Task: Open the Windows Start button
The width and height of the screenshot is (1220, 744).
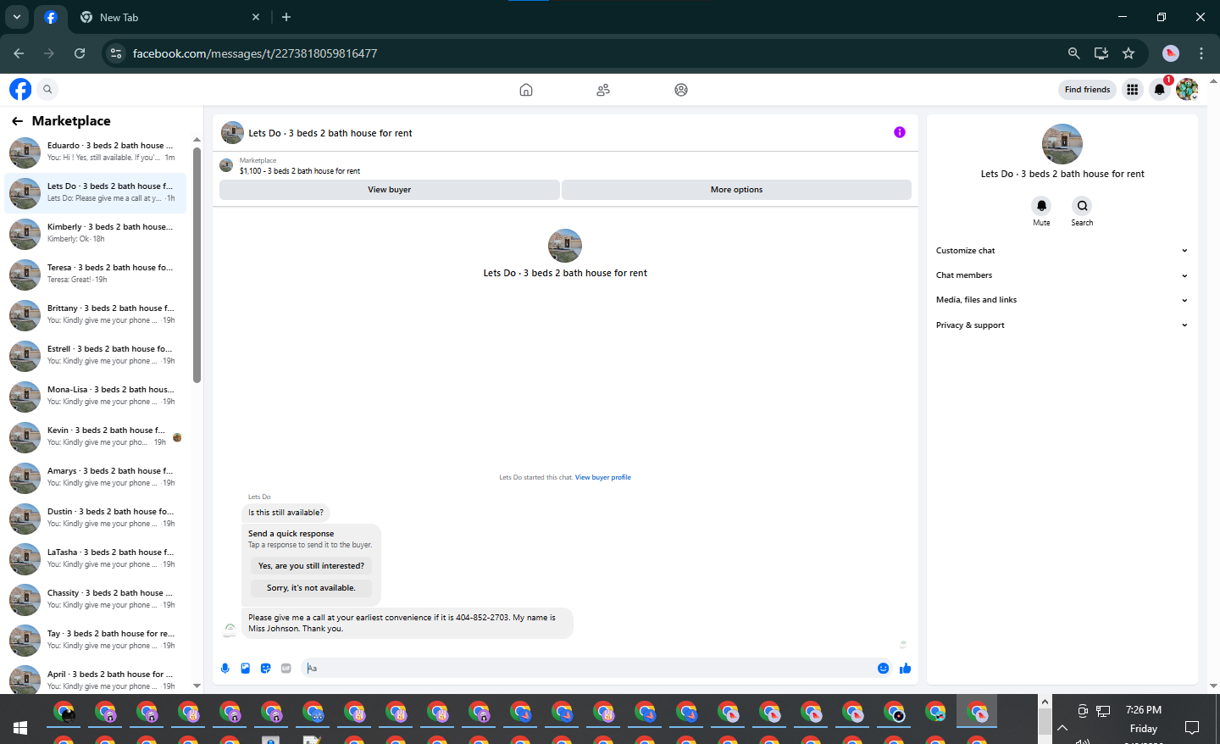Action: tap(20, 728)
